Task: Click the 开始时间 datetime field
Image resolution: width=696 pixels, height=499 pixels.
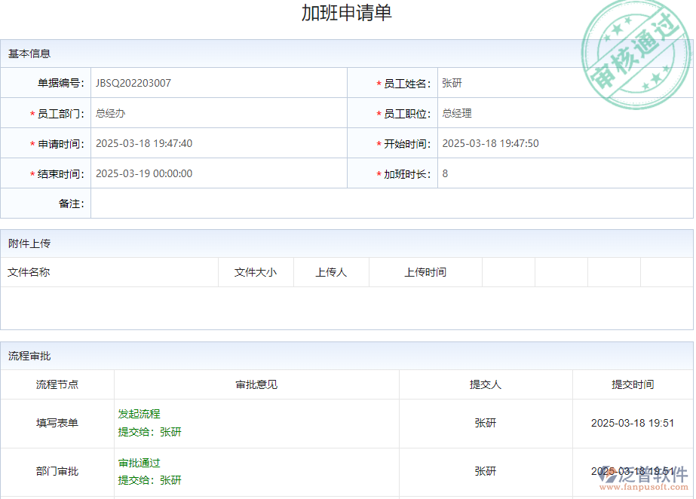Action: tap(564, 143)
